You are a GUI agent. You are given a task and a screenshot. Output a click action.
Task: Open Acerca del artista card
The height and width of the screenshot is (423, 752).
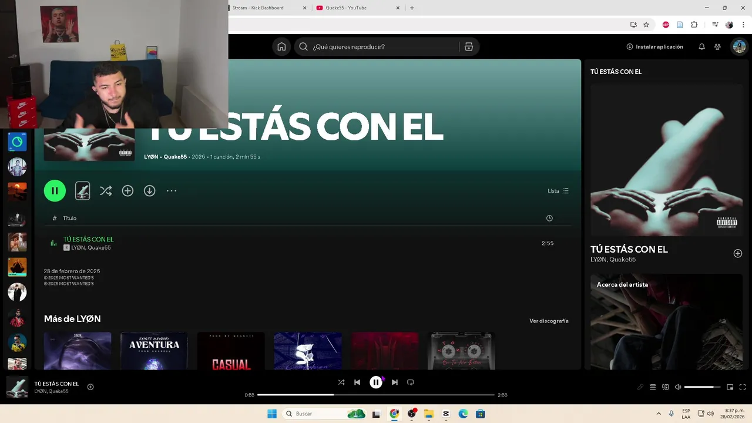point(666,321)
